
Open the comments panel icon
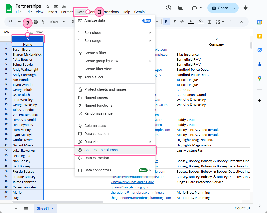[181, 8]
